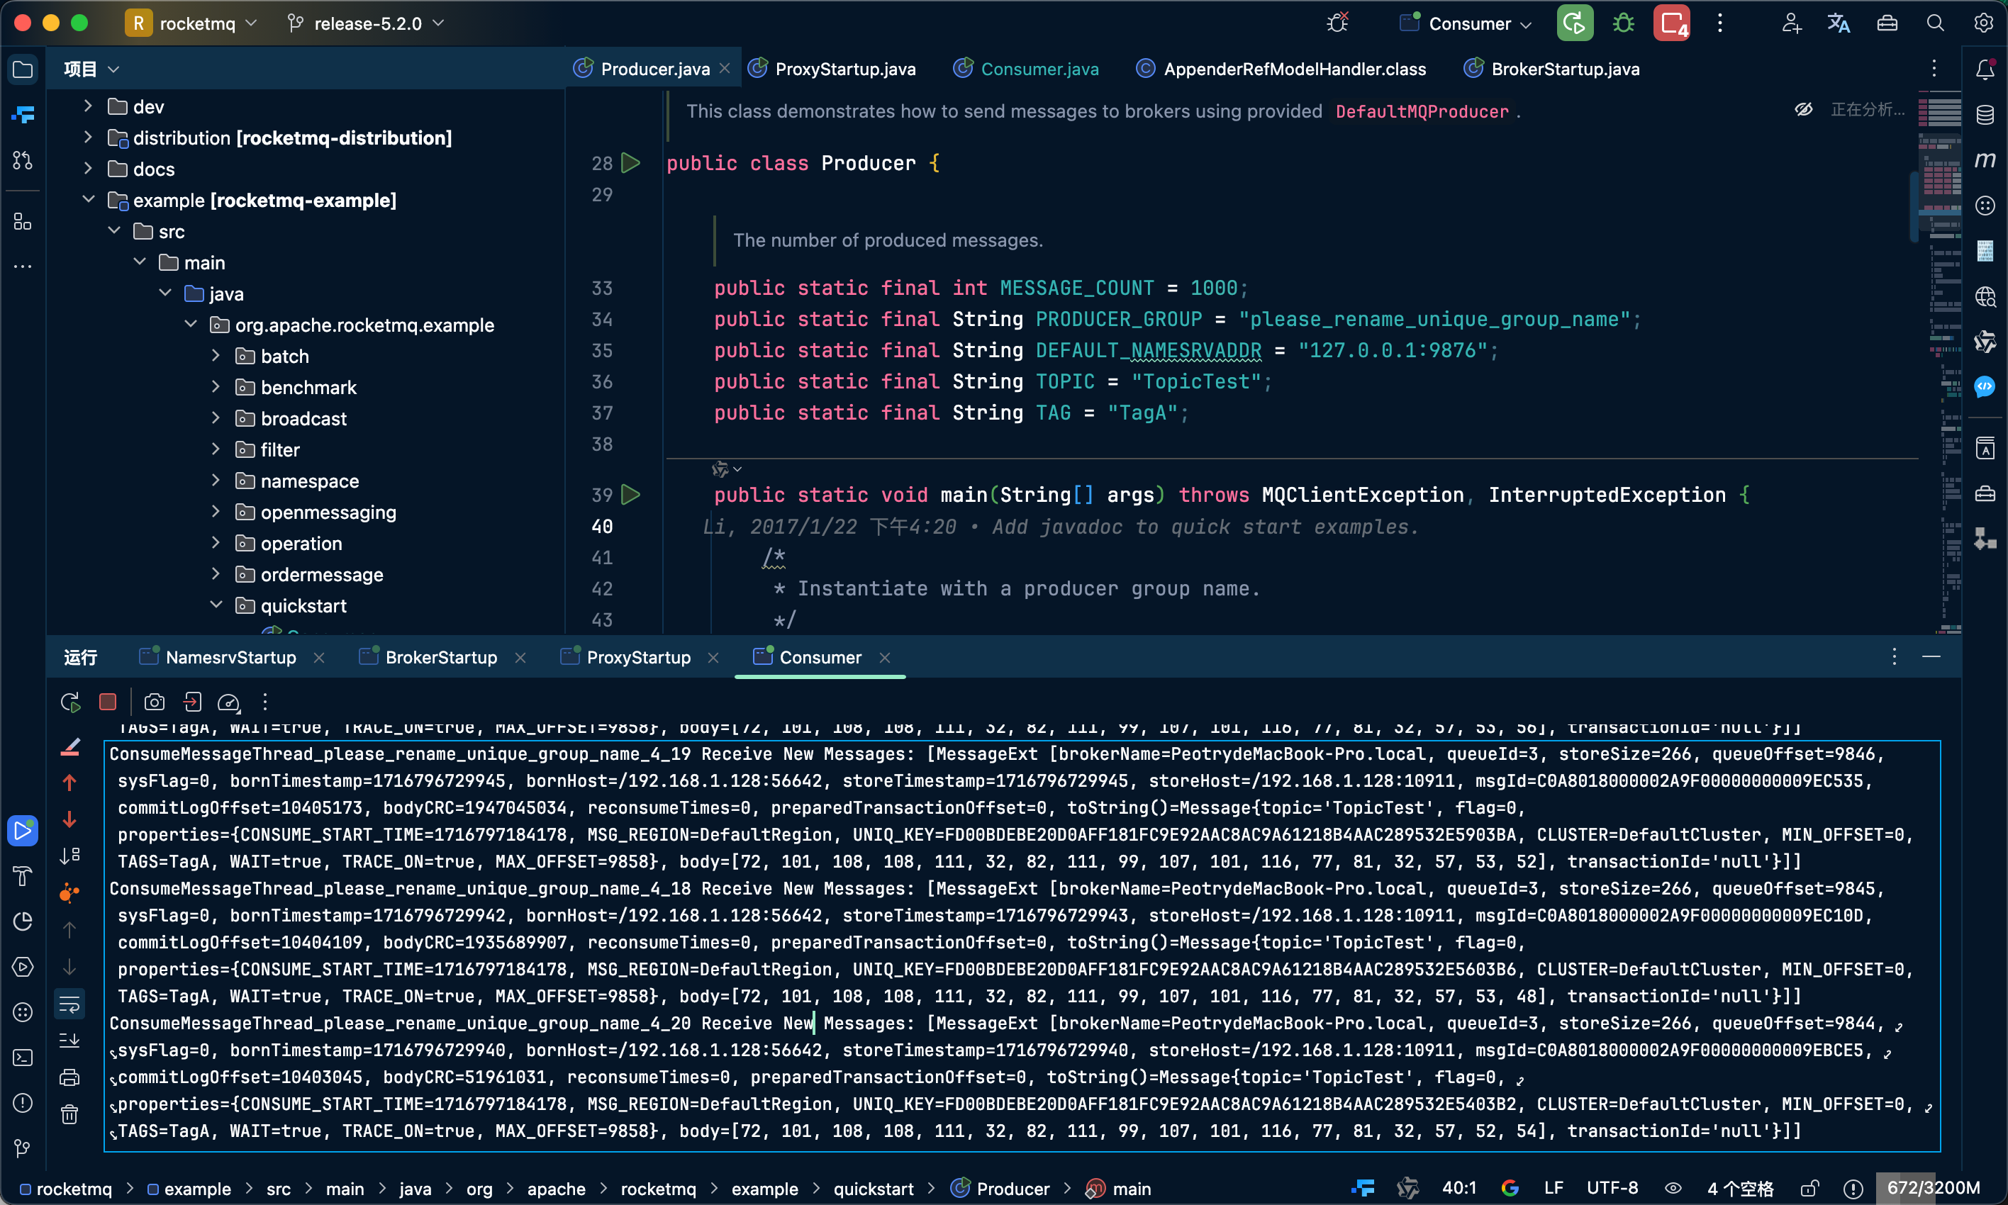Toggle soft-wrap in the console
The width and height of the screenshot is (2008, 1205).
69,1004
